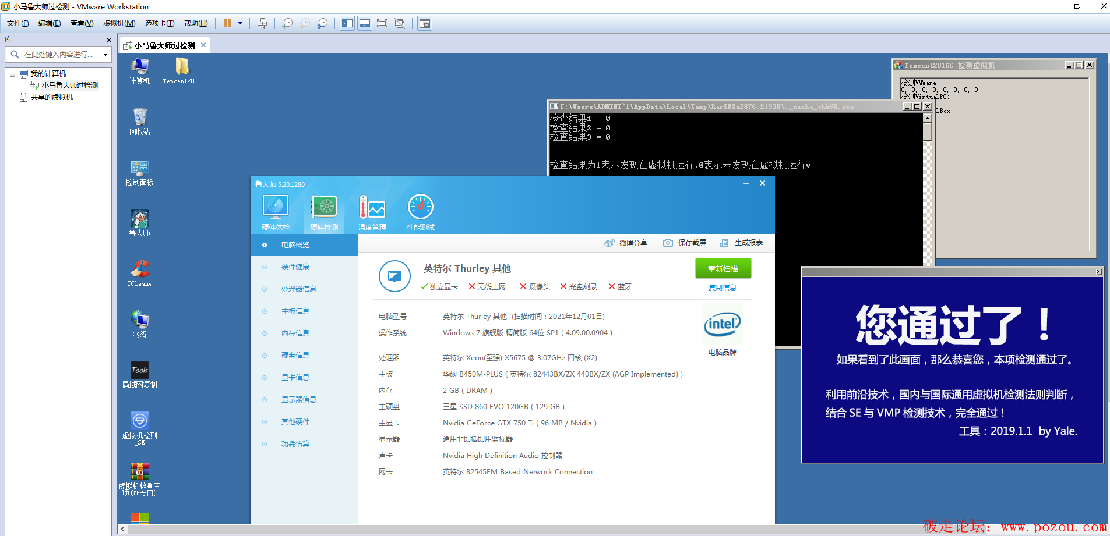The width and height of the screenshot is (1110, 536).
Task: Expand the library search dropdown arrow
Action: tap(105, 55)
